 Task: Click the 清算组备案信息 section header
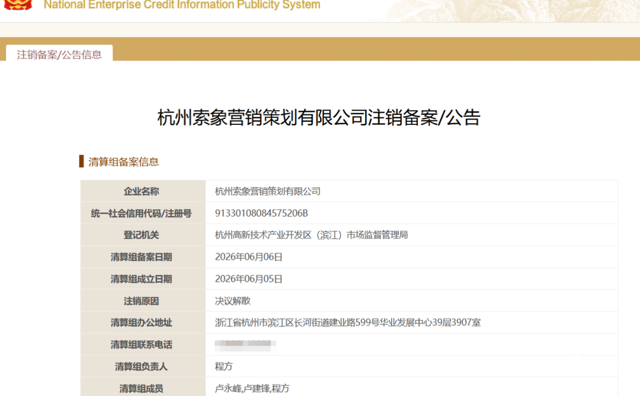[x=123, y=162]
